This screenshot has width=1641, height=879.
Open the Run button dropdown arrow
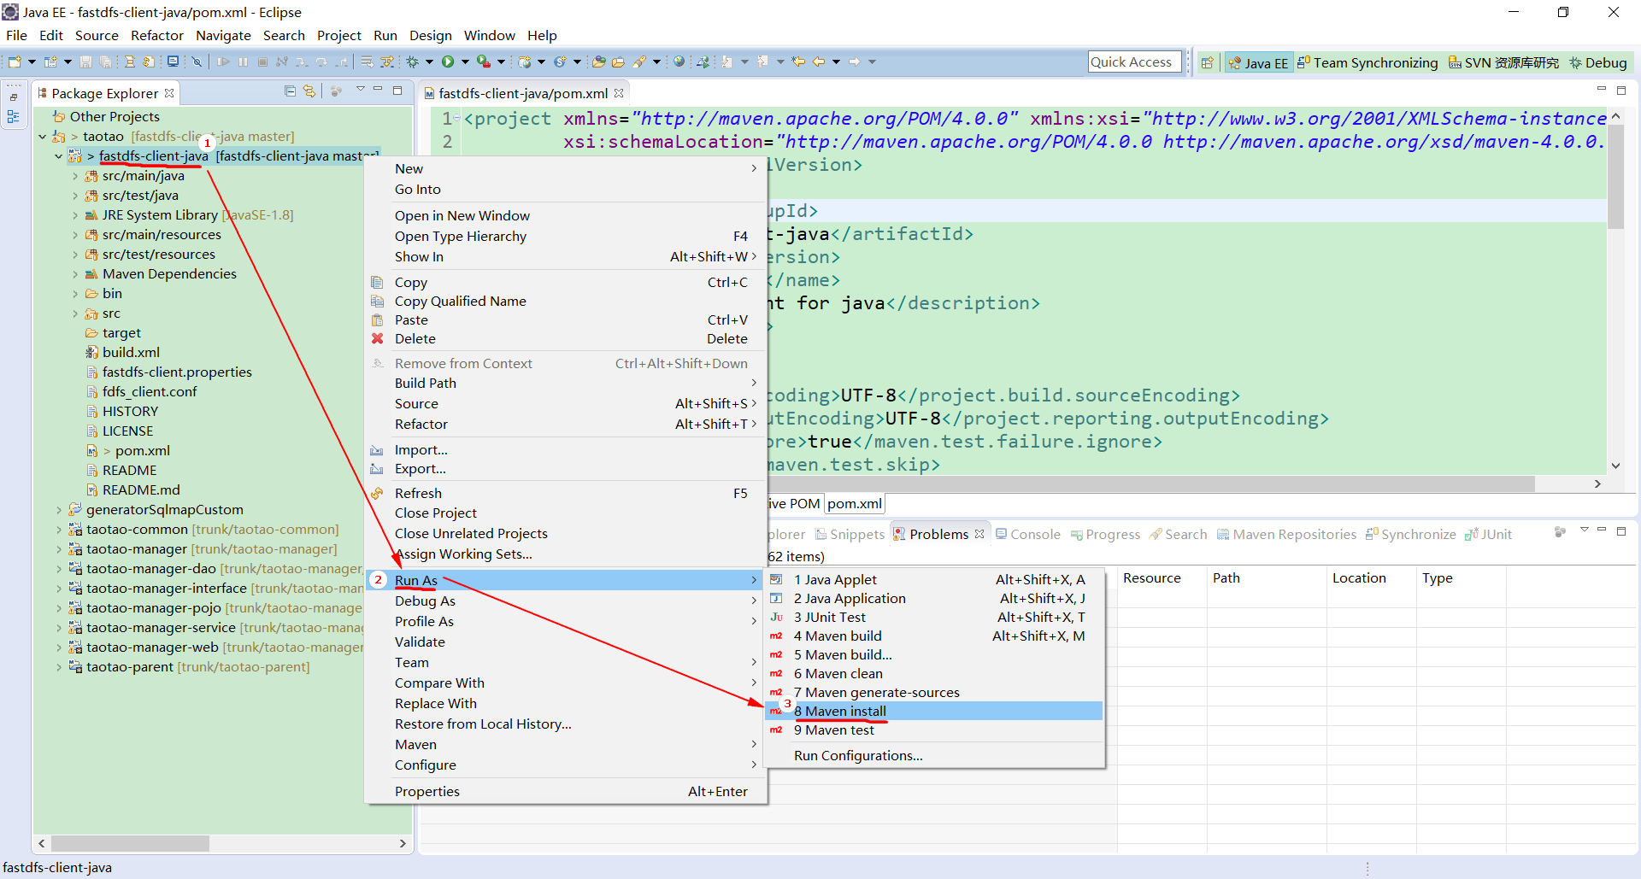click(x=465, y=62)
